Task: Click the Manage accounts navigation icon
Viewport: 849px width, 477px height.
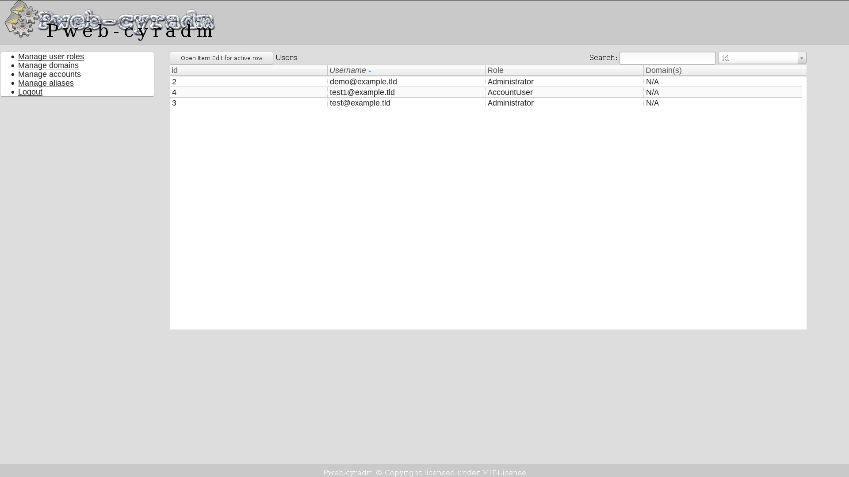Action: point(50,74)
